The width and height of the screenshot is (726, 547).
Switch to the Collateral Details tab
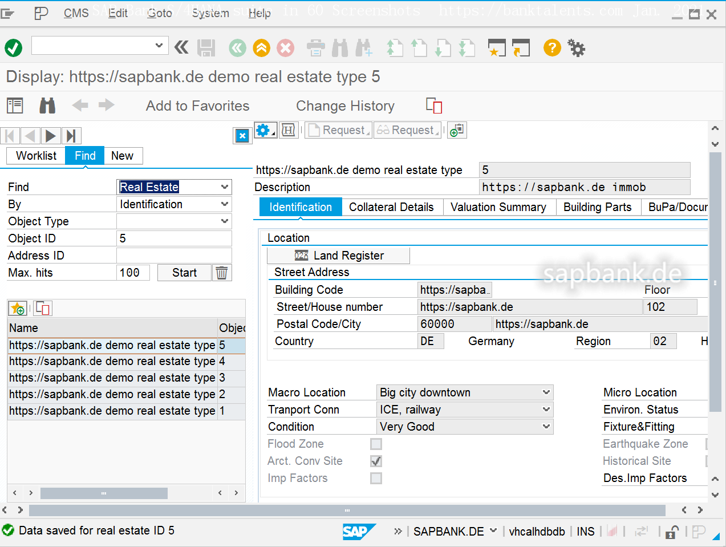[x=391, y=207]
